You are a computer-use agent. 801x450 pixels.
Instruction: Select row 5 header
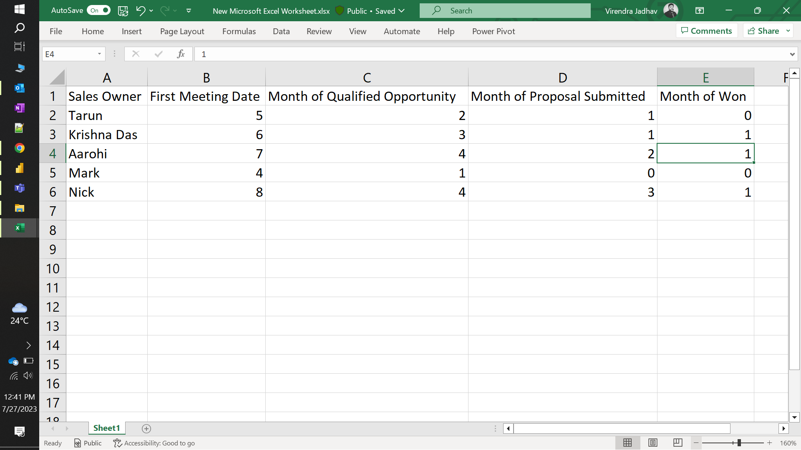[x=53, y=172]
